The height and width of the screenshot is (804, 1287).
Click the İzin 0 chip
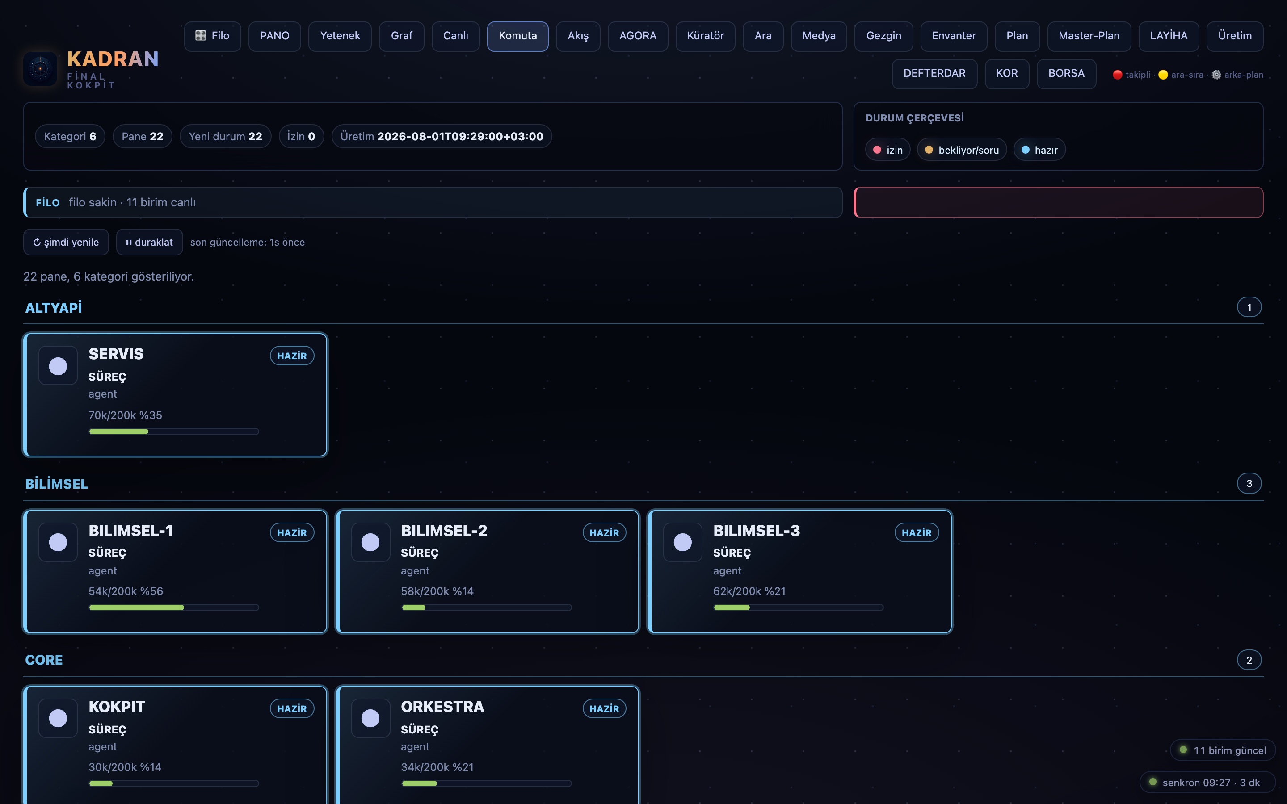pyautogui.click(x=301, y=136)
